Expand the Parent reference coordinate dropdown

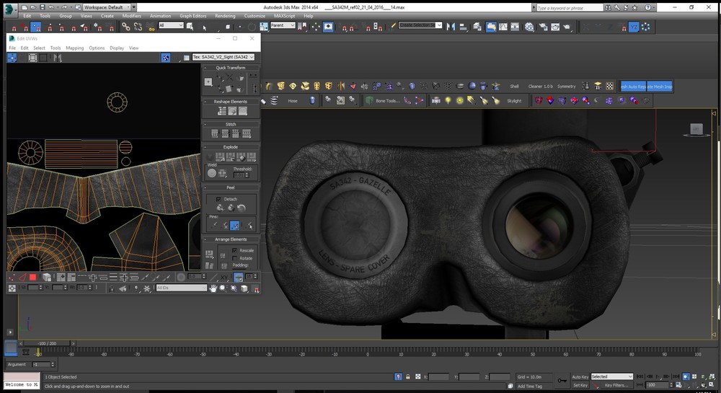click(x=283, y=25)
